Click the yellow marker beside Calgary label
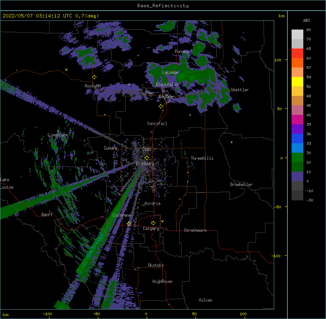 pos(153,223)
